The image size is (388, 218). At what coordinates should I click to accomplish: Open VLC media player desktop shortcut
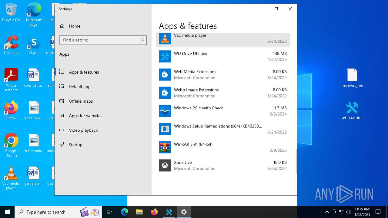[11, 178]
